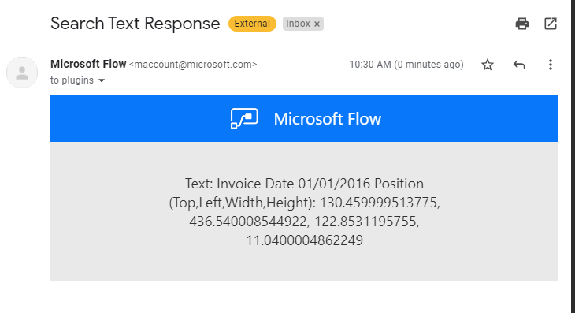Click the Microsoft Flow sender name
The width and height of the screenshot is (575, 313).
tap(88, 64)
